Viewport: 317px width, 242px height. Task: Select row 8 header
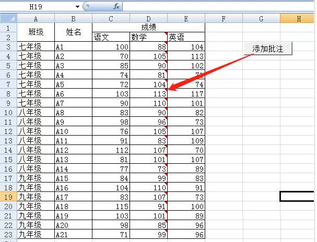point(8,93)
